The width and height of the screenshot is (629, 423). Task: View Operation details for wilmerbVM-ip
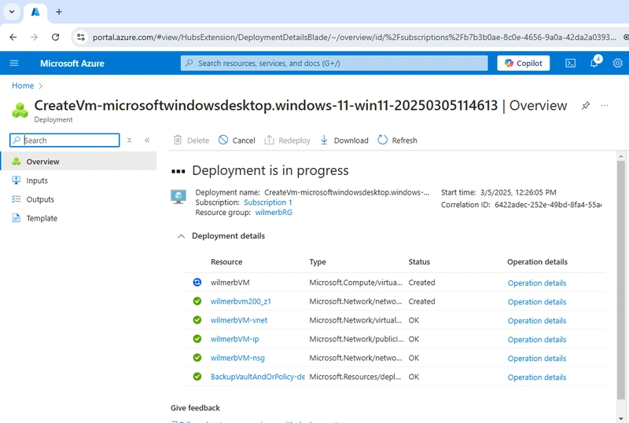coord(537,339)
